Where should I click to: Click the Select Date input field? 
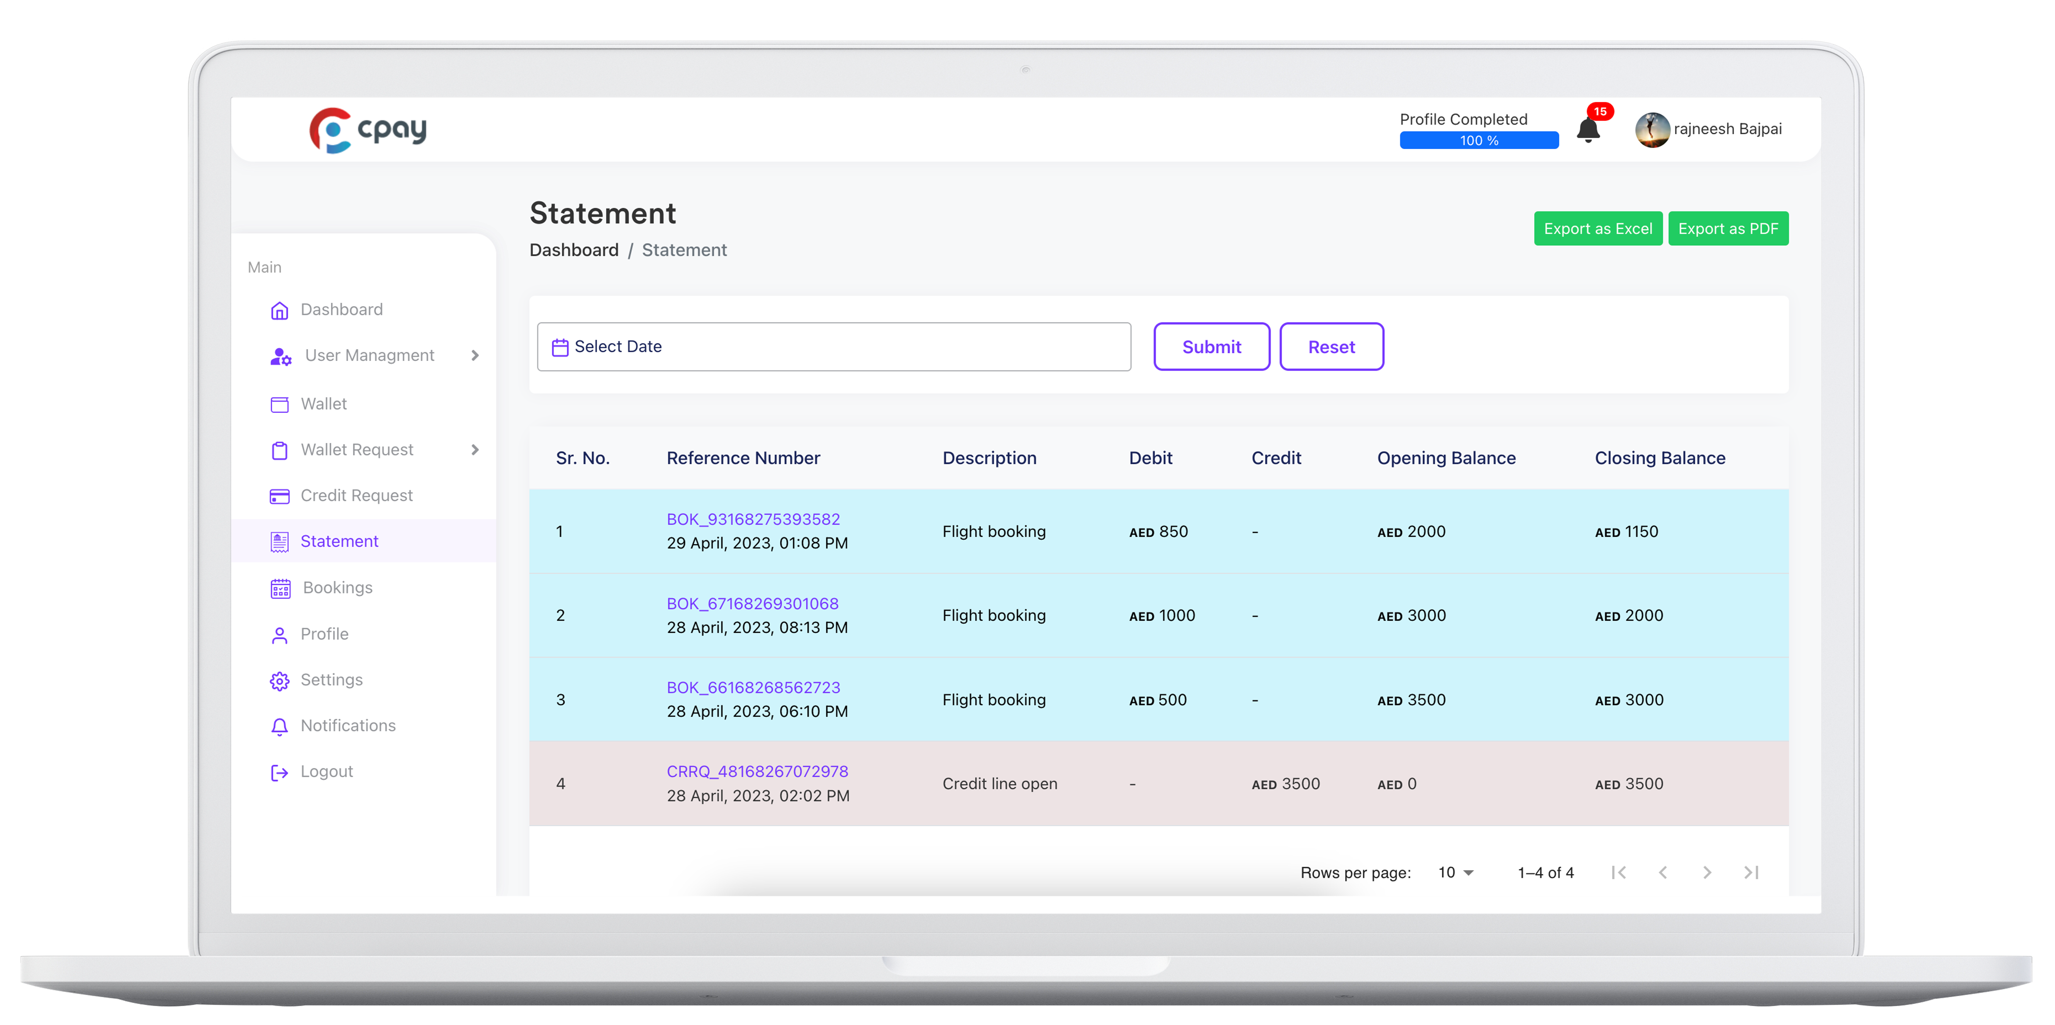834,347
